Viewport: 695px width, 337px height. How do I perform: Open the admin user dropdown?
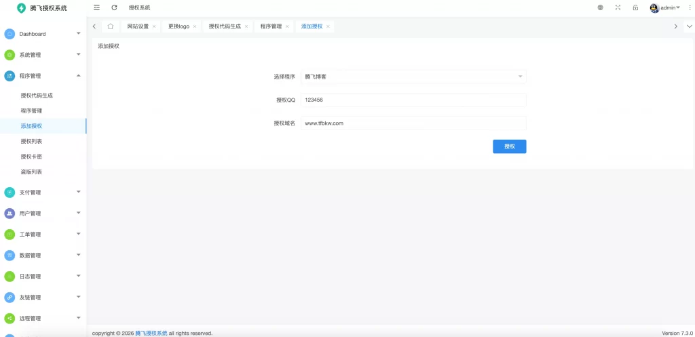(665, 7)
